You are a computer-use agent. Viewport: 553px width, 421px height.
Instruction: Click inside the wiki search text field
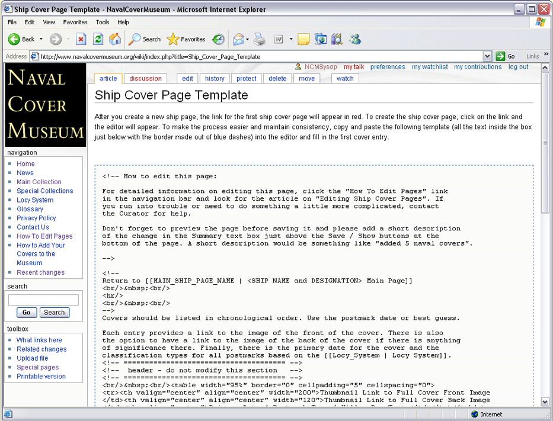click(43, 300)
